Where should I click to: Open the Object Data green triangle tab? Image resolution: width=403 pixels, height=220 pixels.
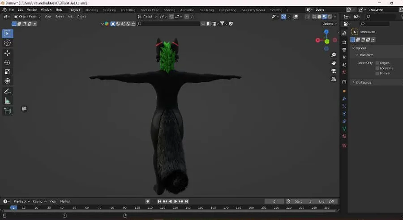(x=344, y=129)
